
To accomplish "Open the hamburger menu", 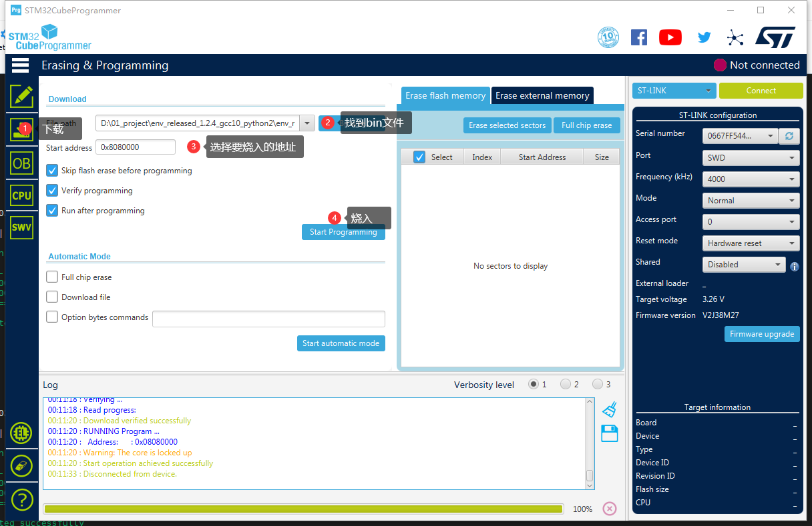I will pyautogui.click(x=20, y=65).
